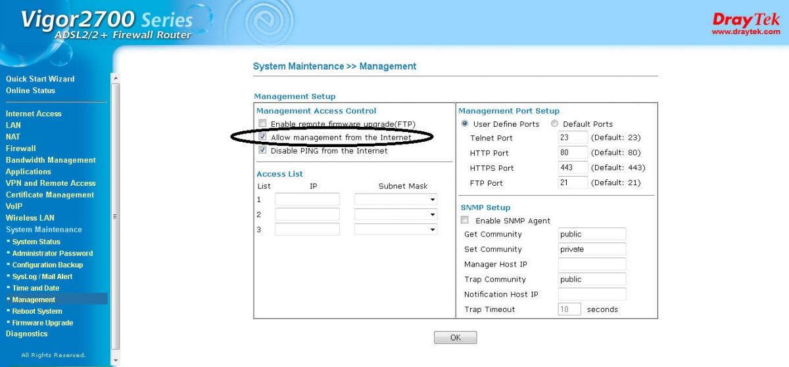This screenshot has width=789, height=367.
Task: Select Management submenu item
Action: point(34,299)
